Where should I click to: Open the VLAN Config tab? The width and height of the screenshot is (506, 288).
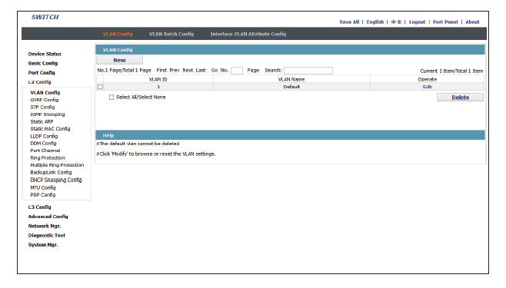click(x=118, y=34)
